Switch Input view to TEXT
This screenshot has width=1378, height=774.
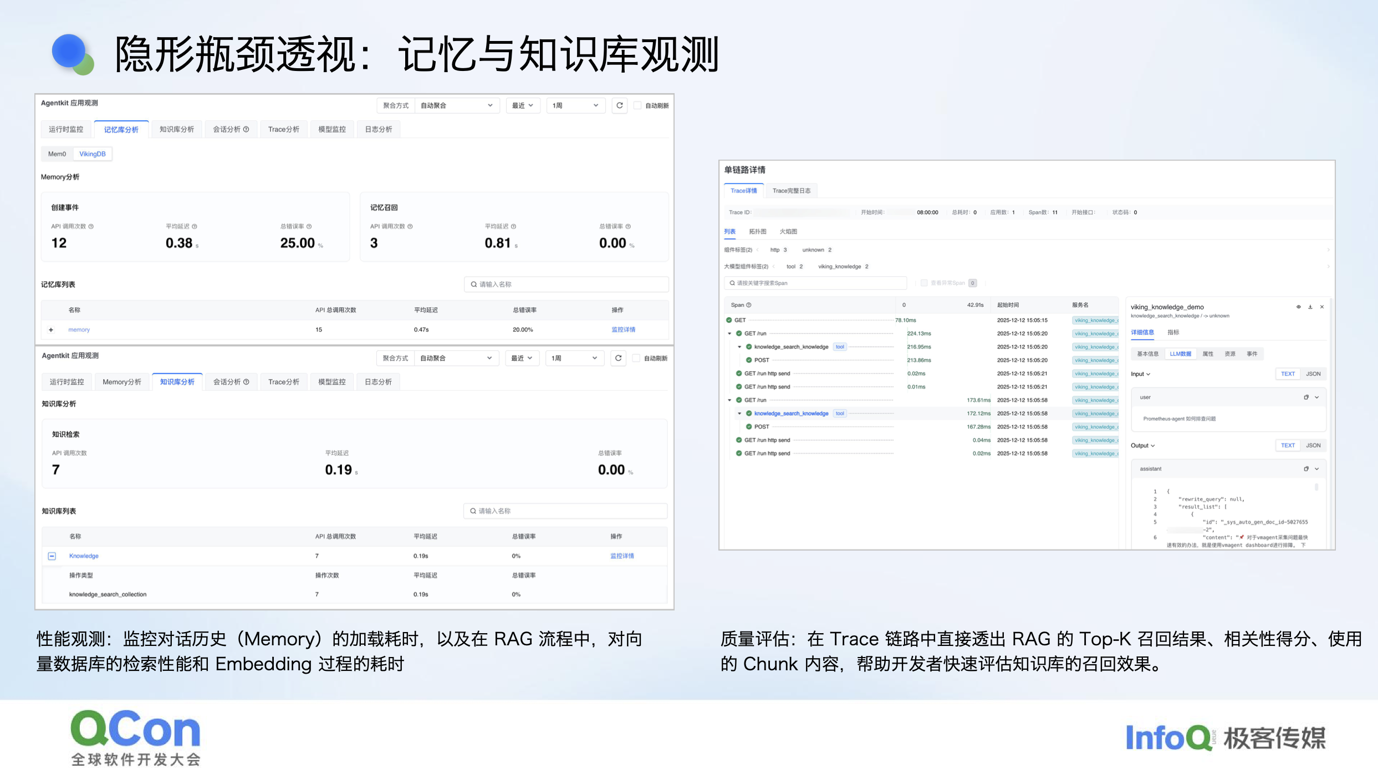click(x=1288, y=374)
